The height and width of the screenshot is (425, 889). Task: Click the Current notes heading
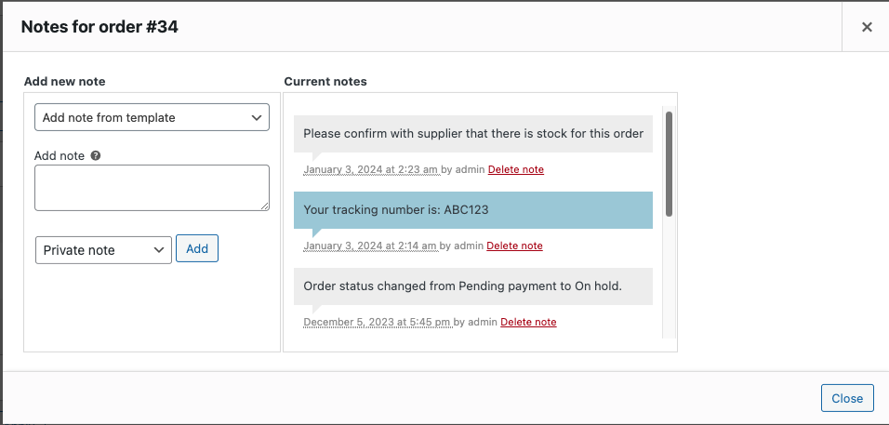point(325,82)
